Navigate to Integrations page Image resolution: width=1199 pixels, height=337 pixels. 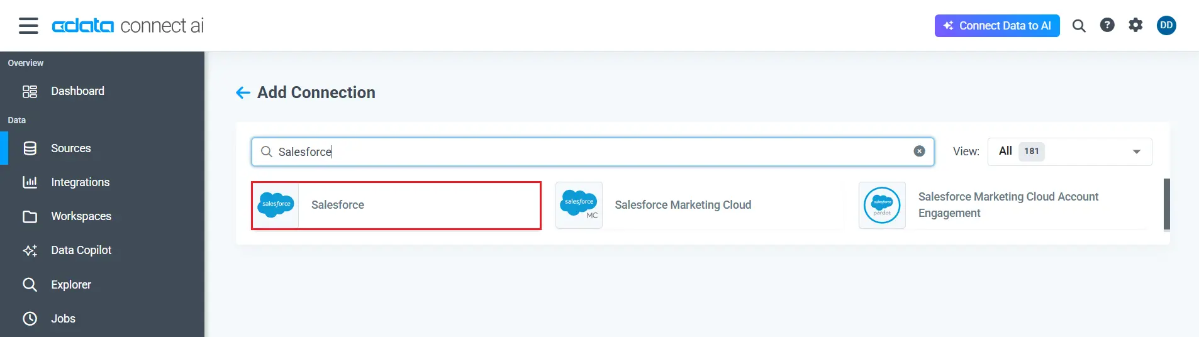[x=80, y=182]
